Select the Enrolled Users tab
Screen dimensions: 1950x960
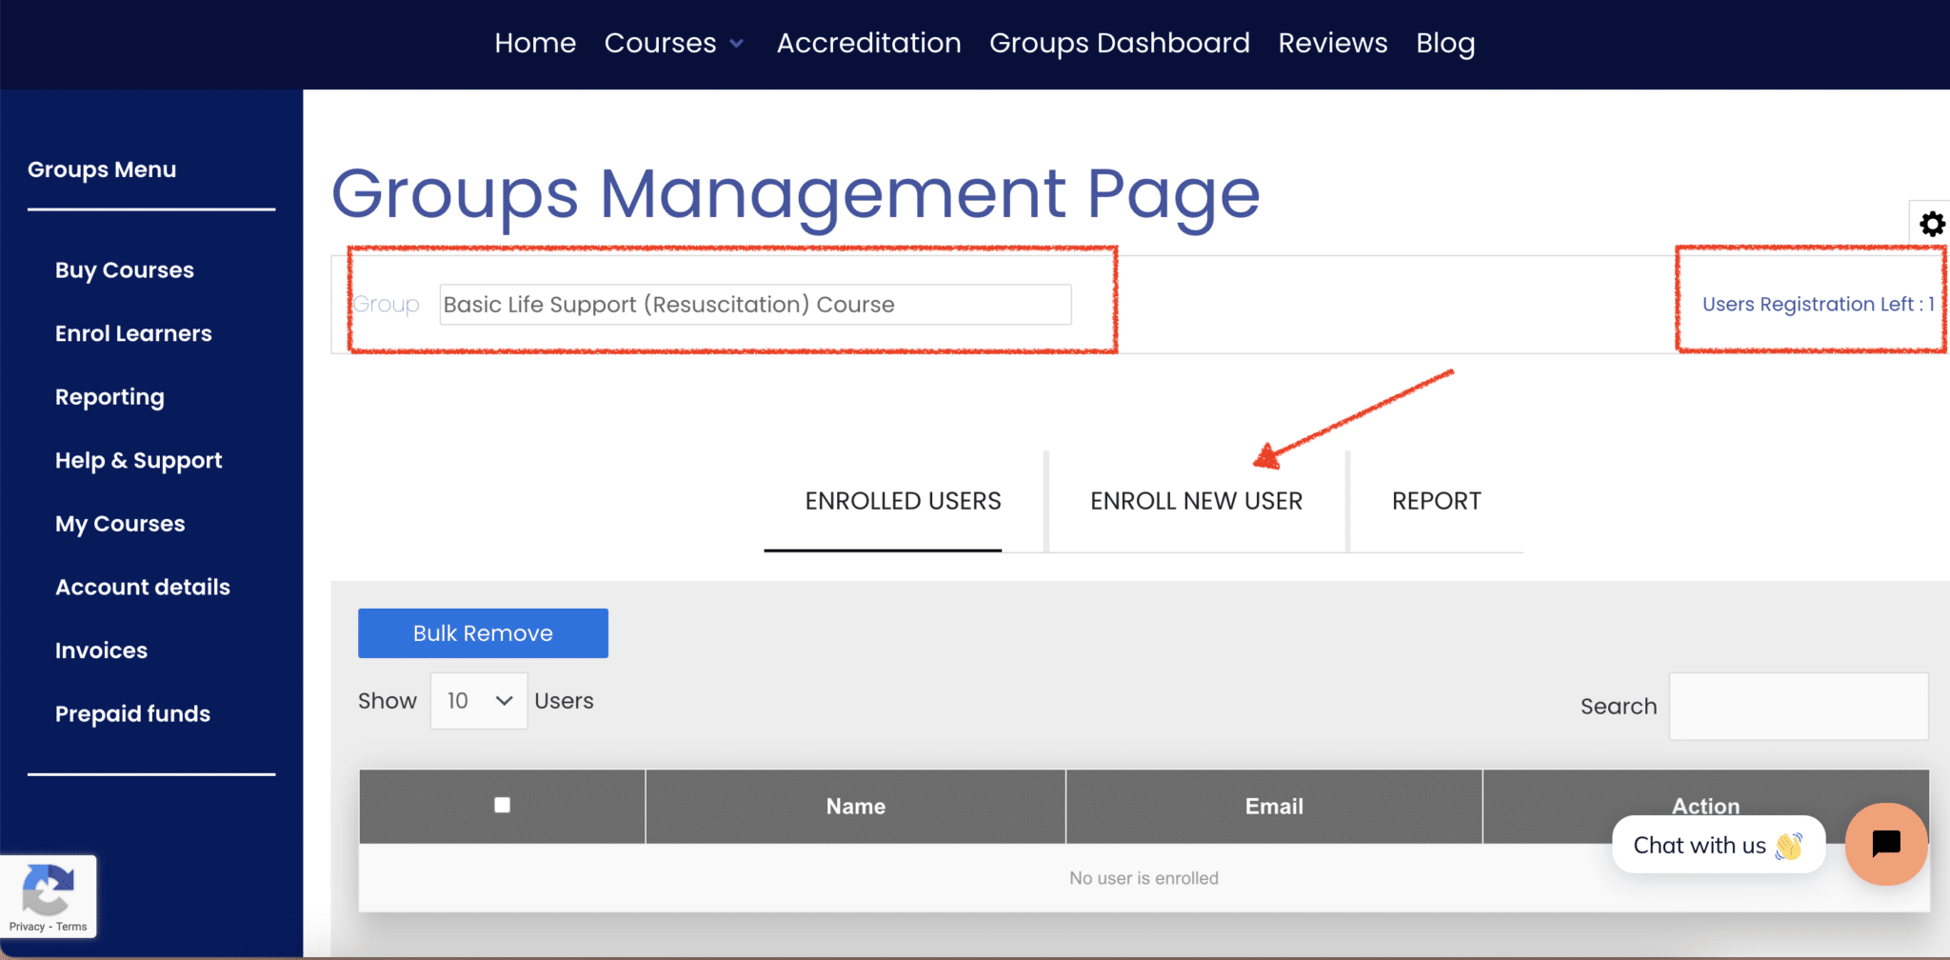pos(903,500)
